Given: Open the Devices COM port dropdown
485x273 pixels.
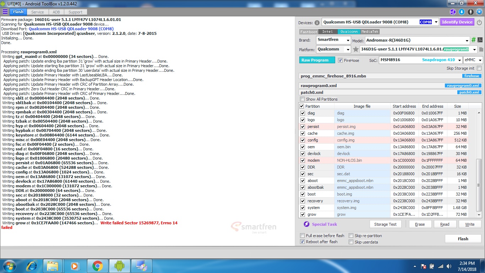Looking at the screenshot, I should [436, 22].
